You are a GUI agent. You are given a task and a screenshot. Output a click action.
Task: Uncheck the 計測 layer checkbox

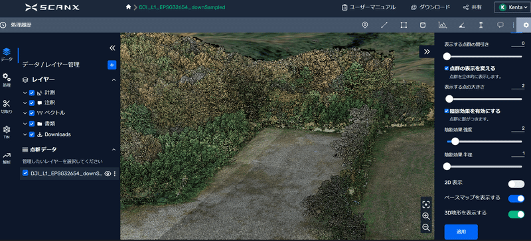pos(32,93)
